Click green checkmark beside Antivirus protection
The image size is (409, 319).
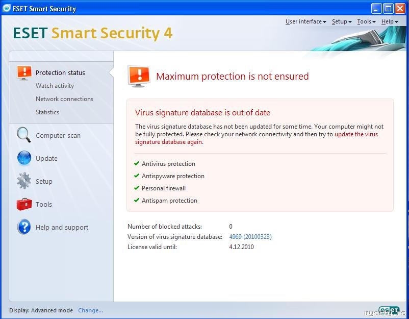(x=137, y=163)
